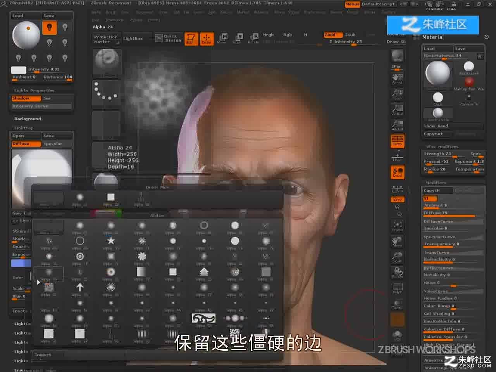496x372 pixels.
Task: Expand the SpecularCurve graph
Action: tap(453, 237)
